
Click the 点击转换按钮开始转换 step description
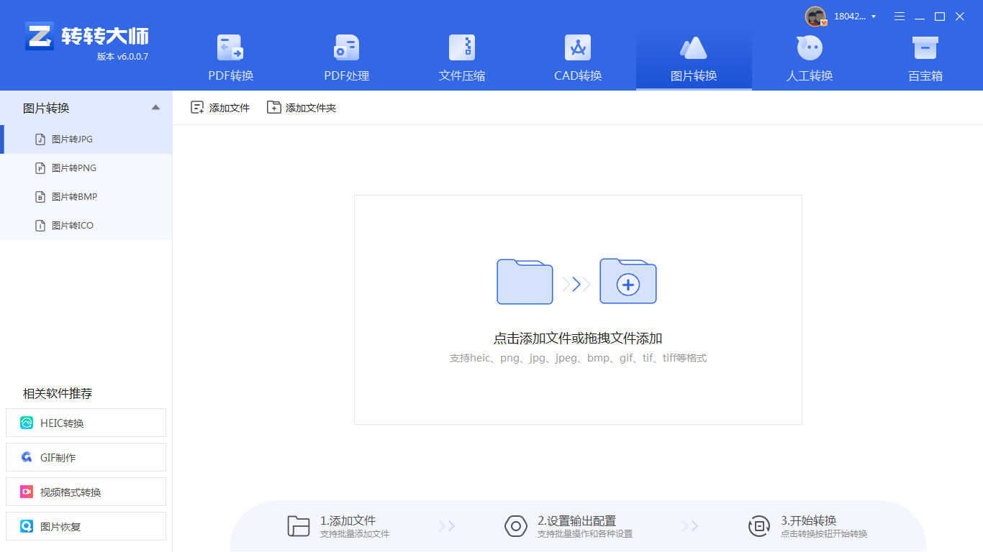point(824,534)
